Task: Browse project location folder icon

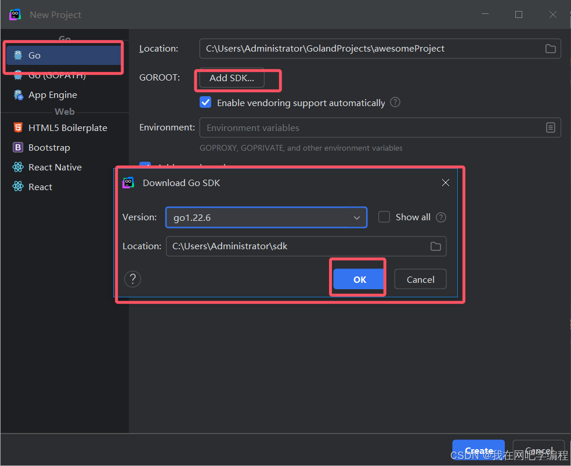Action: [x=550, y=49]
